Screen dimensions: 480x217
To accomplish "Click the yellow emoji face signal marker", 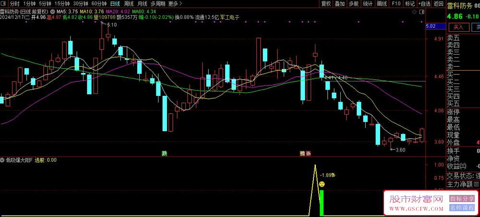I will [x=322, y=184].
